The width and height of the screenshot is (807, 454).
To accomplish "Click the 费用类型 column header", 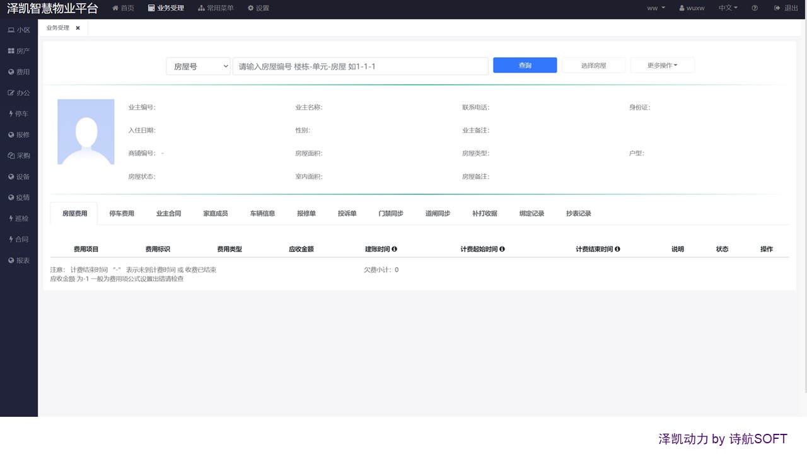I will click(229, 249).
